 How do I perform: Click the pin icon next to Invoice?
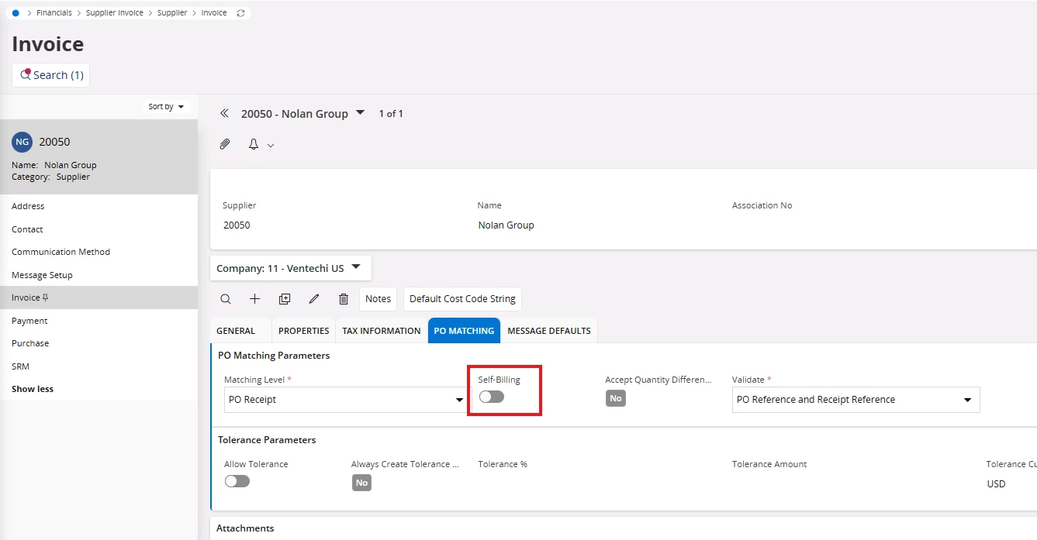[x=46, y=298]
